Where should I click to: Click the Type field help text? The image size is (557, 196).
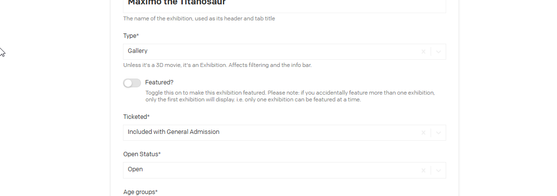click(x=217, y=65)
